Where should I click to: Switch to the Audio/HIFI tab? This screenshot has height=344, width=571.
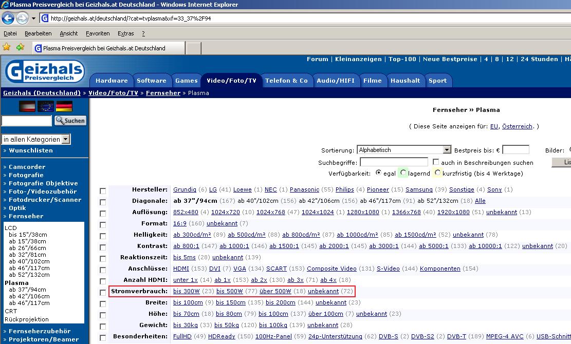coord(336,81)
